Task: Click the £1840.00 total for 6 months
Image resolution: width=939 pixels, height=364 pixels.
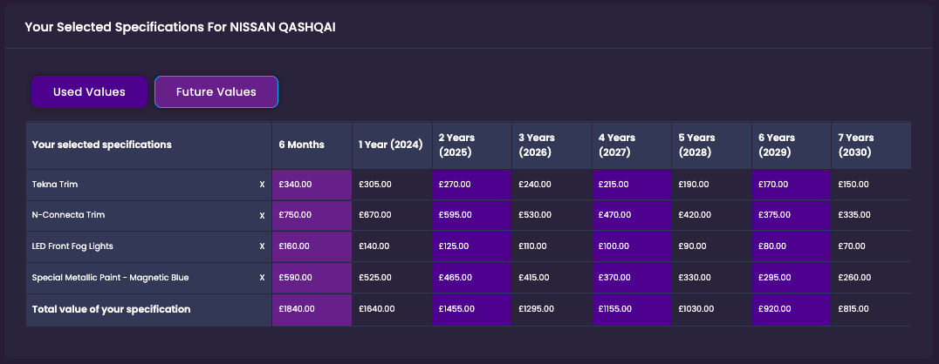Action: pyautogui.click(x=297, y=309)
